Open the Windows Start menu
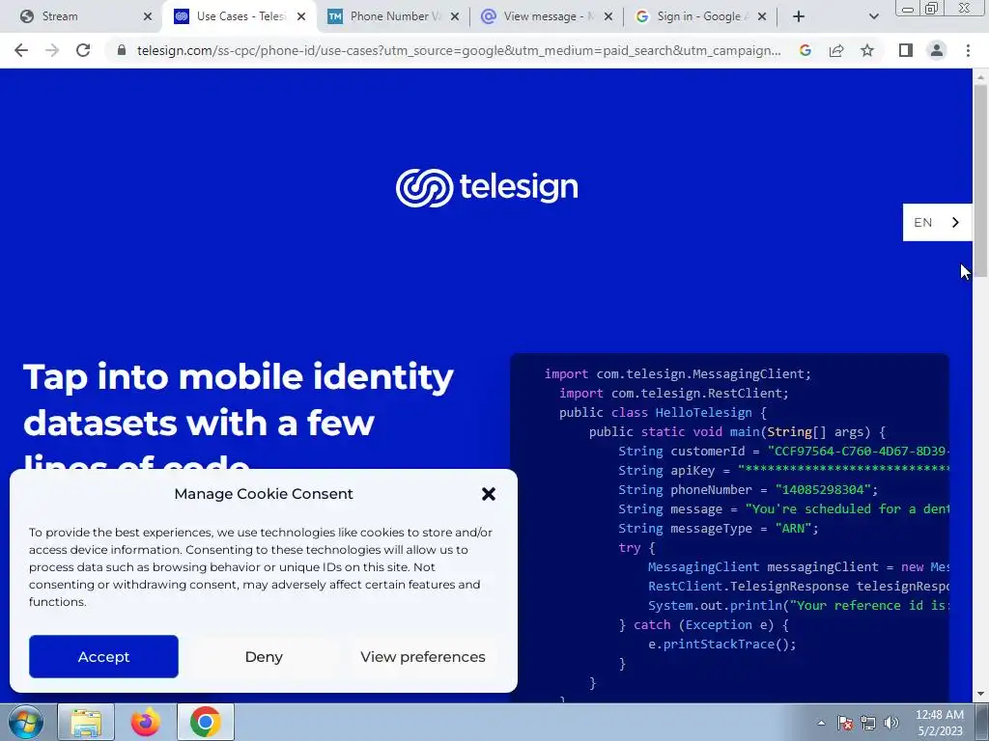The image size is (989, 741). (26, 722)
